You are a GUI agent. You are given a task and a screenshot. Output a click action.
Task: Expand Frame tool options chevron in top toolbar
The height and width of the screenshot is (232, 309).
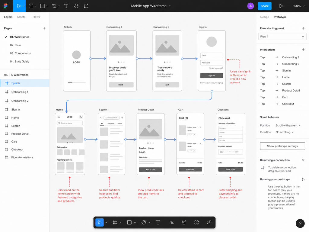pos(36,6)
